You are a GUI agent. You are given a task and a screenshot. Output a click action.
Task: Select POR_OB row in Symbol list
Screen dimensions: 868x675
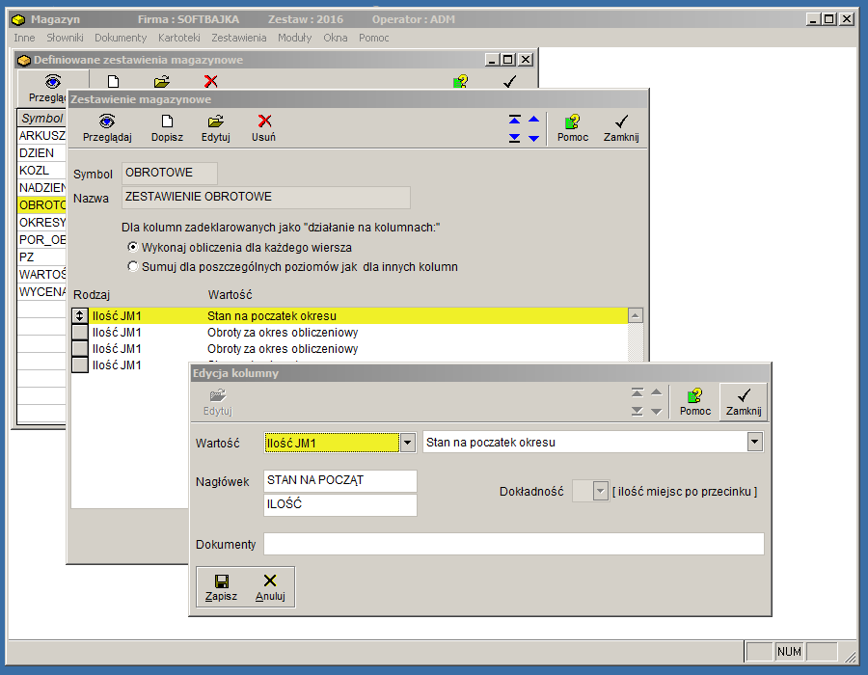(x=42, y=239)
